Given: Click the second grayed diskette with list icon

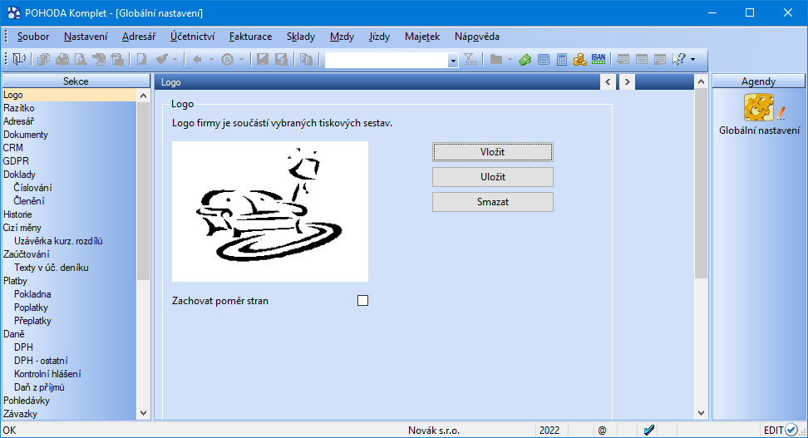Looking at the screenshot, I should click(x=281, y=59).
